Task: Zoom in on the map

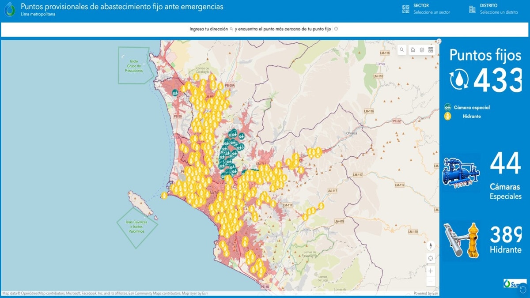Action: pyautogui.click(x=431, y=271)
